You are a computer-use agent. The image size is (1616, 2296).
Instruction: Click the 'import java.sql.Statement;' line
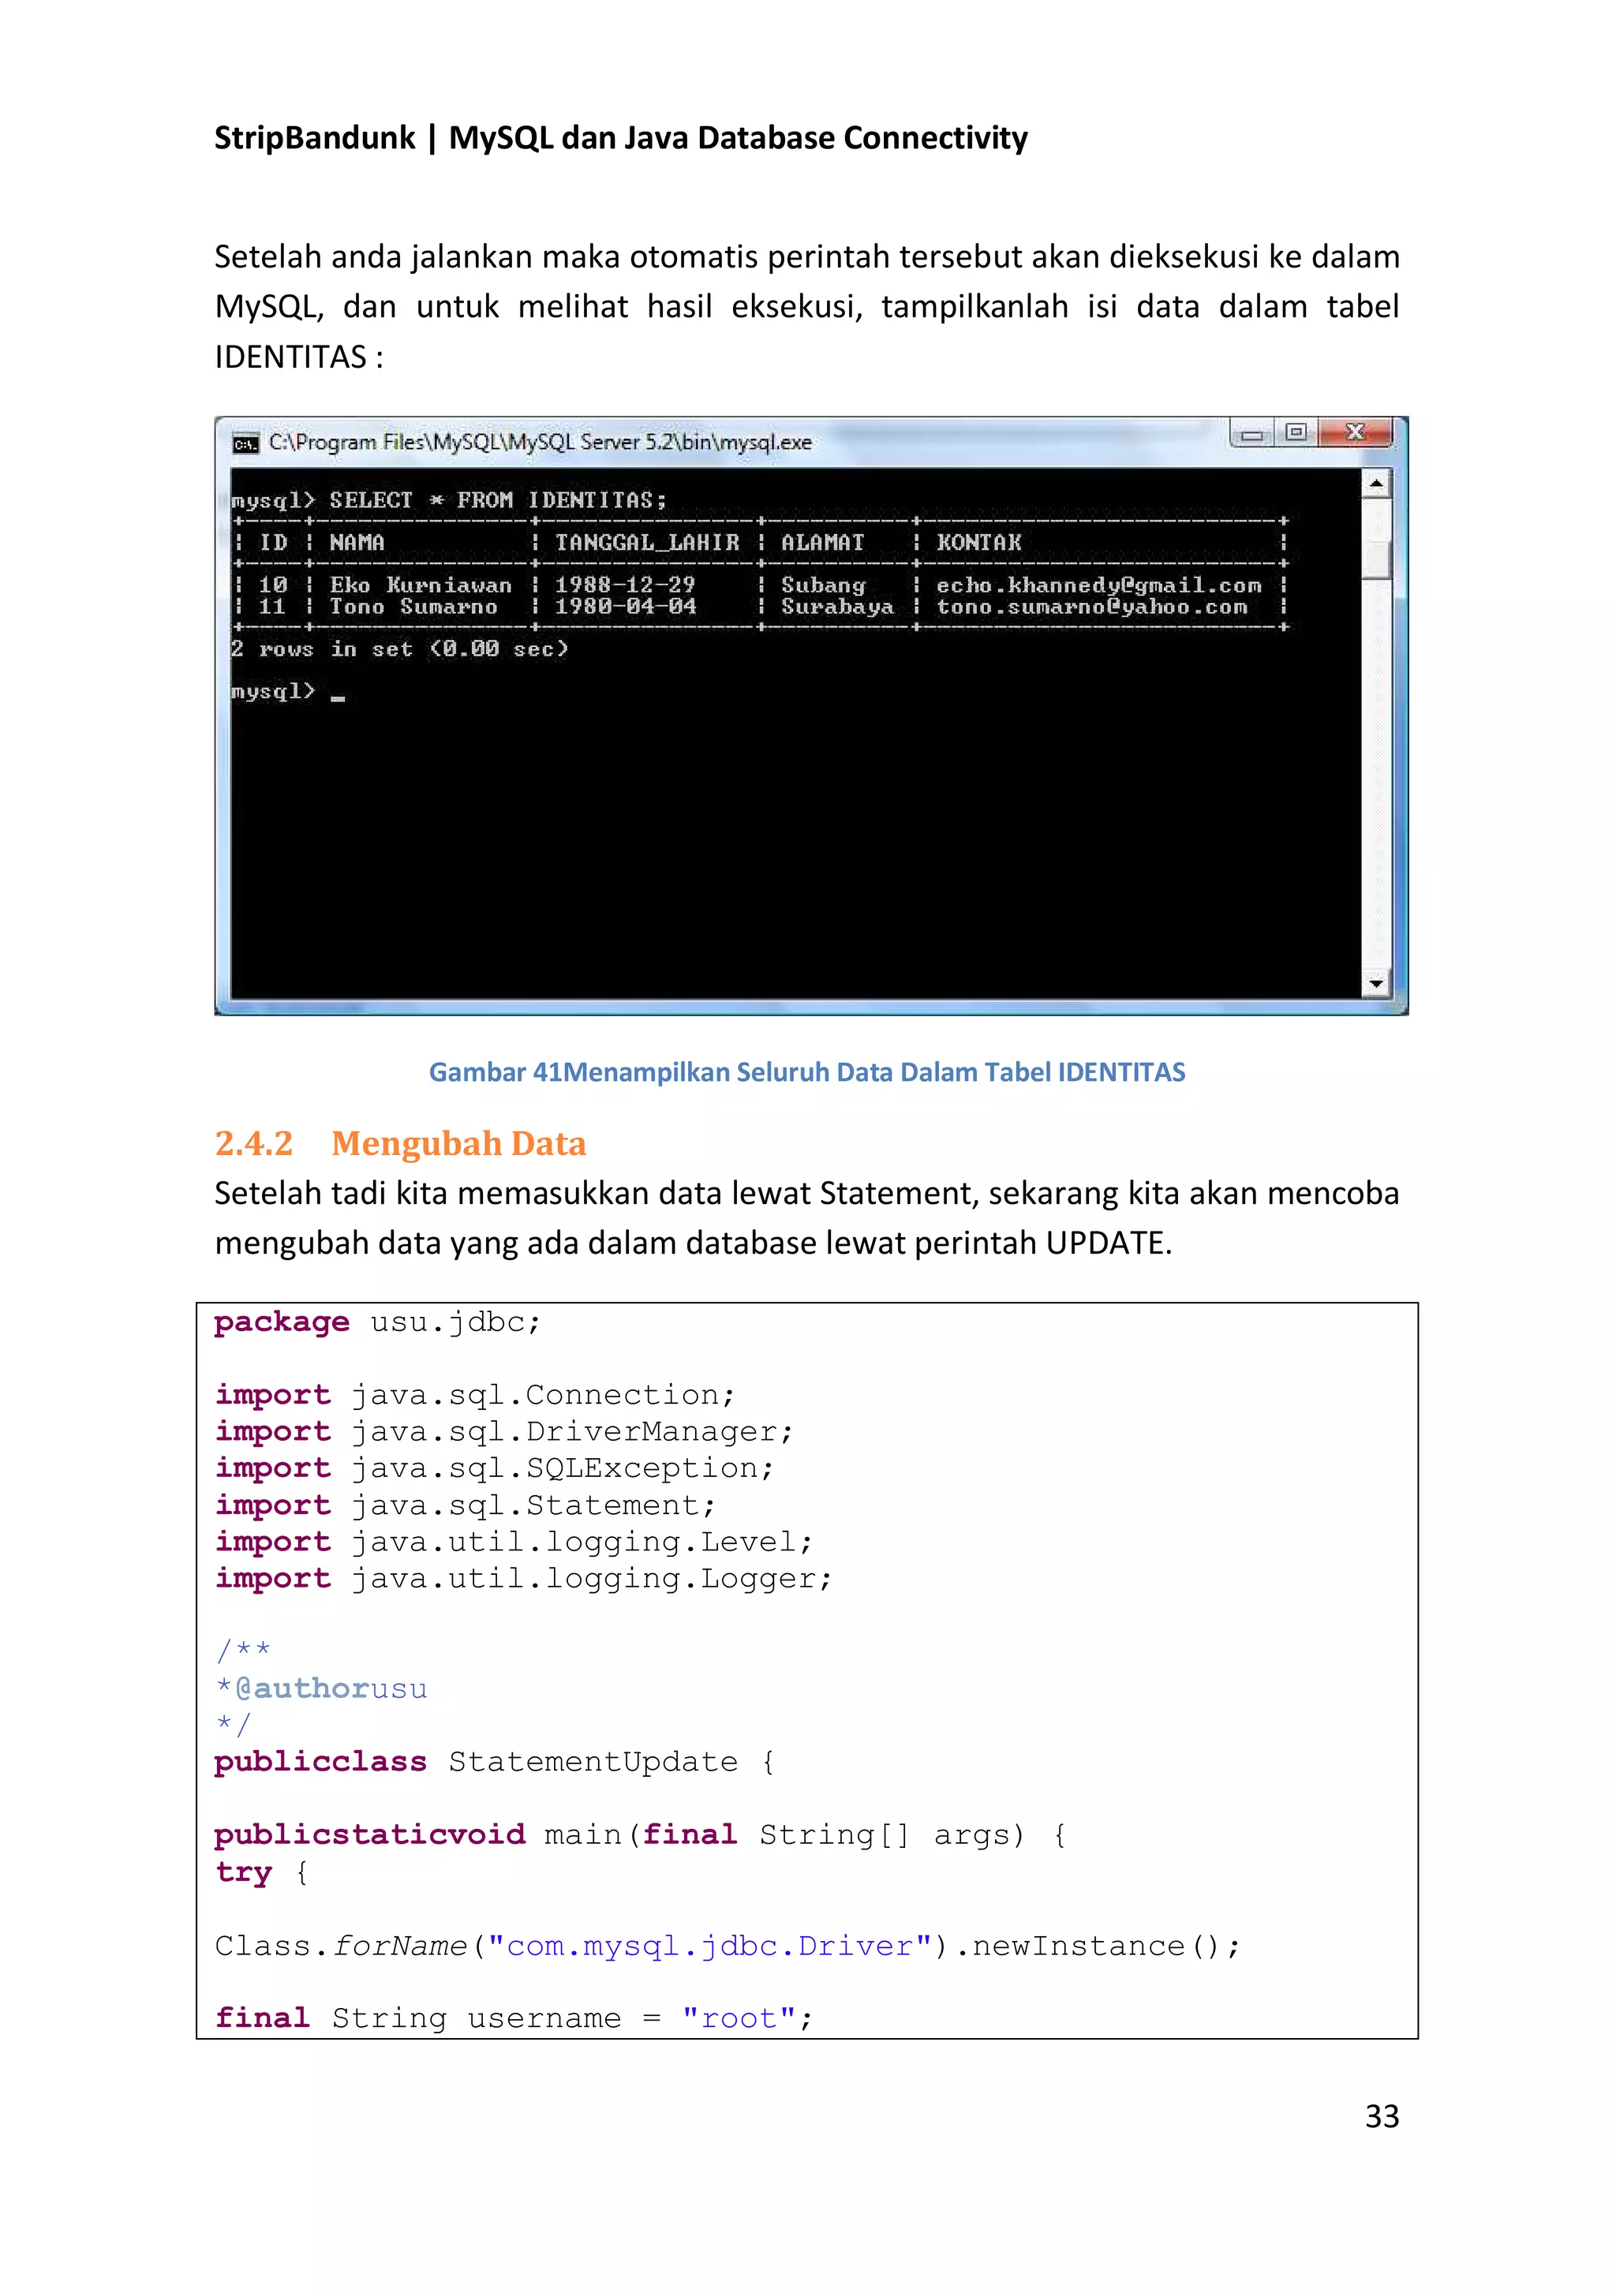(465, 1506)
